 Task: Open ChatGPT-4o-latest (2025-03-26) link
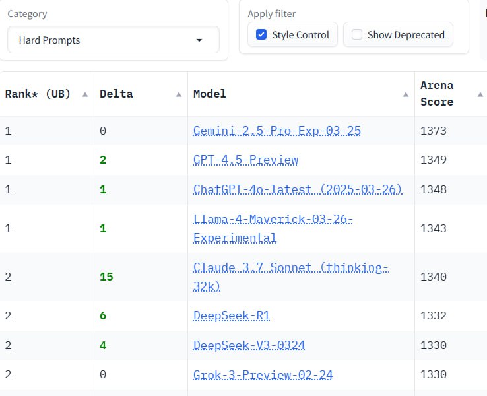tap(298, 189)
